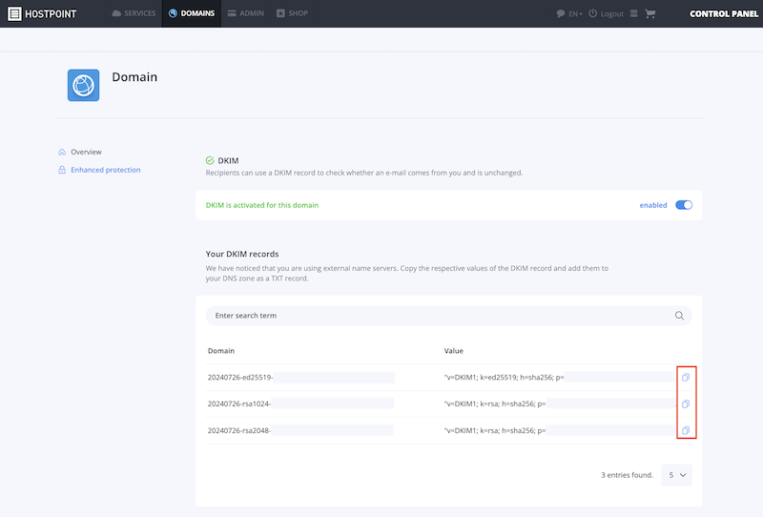
Task: Go to Overview in the sidebar
Action: [80, 152]
